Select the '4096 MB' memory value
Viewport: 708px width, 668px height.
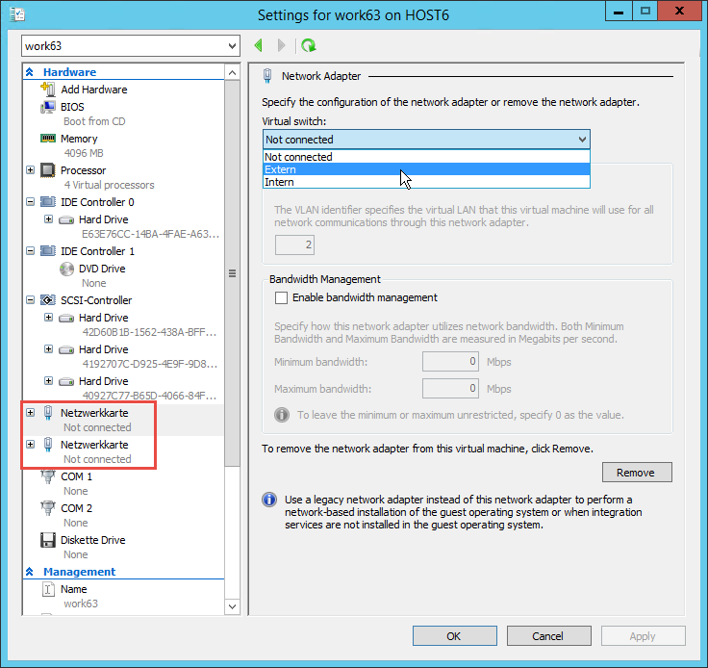pyautogui.click(x=84, y=153)
